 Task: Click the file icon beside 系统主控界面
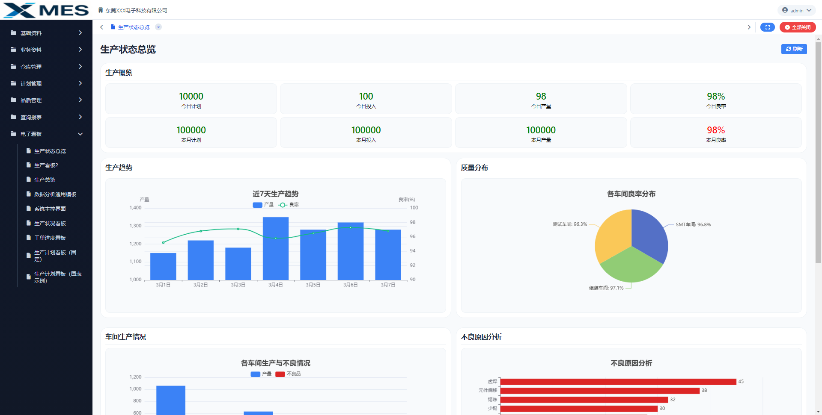tap(29, 209)
